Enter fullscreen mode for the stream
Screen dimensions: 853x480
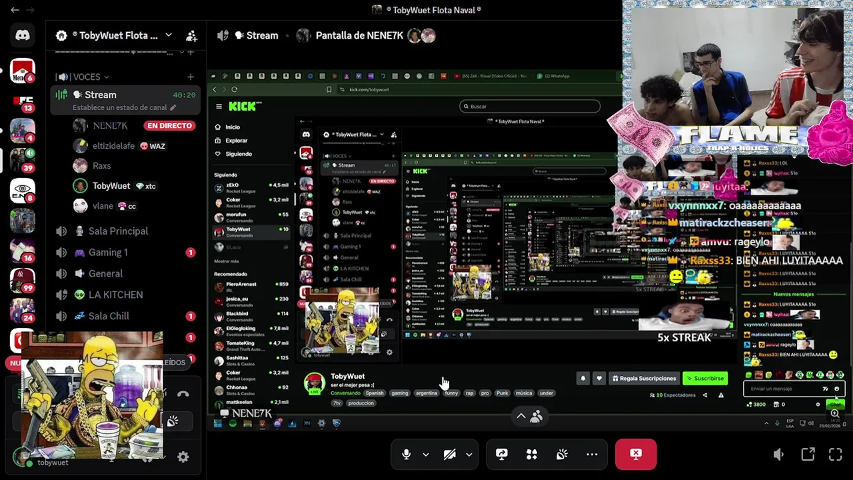(x=835, y=455)
